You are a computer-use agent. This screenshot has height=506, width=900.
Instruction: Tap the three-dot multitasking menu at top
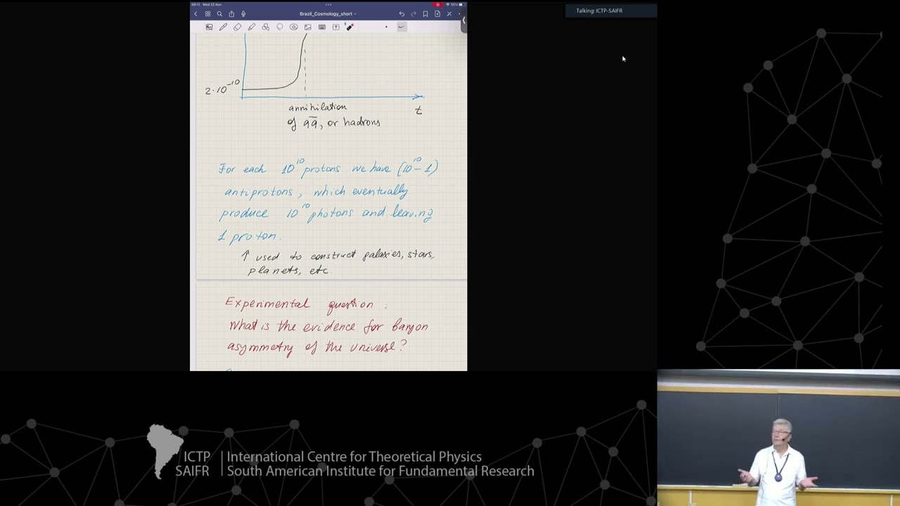[328, 5]
